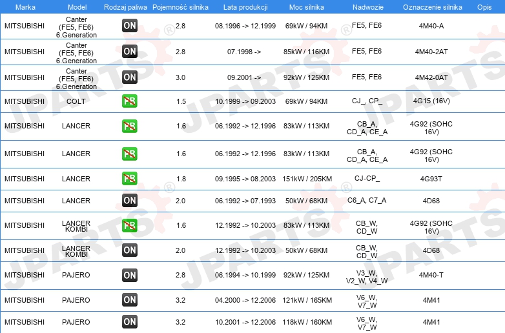Screen dimensions: 505x333
Task: Select engine code 4M40-T
Action: click(431, 275)
